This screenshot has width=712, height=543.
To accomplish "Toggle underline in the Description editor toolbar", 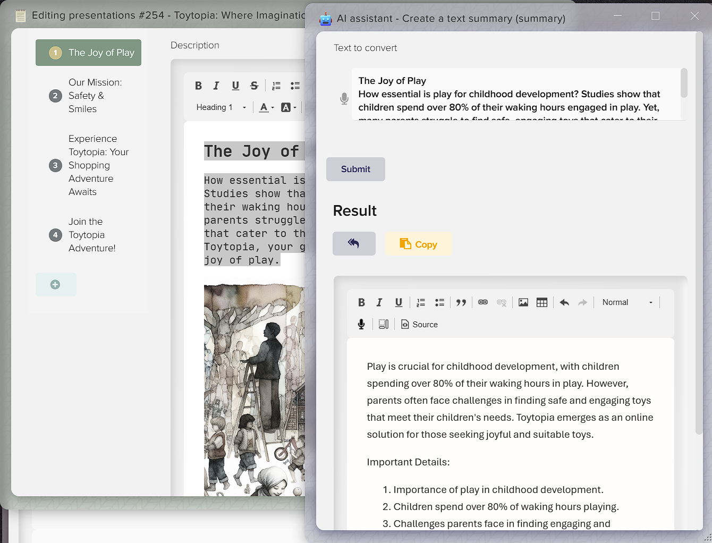I will [235, 86].
